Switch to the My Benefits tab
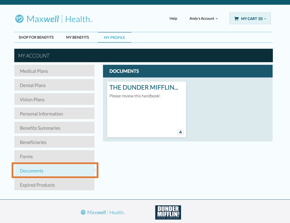 (x=77, y=37)
